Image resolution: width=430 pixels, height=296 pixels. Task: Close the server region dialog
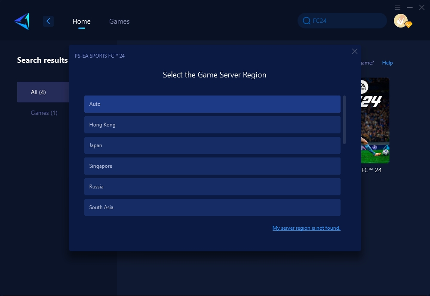pyautogui.click(x=355, y=51)
